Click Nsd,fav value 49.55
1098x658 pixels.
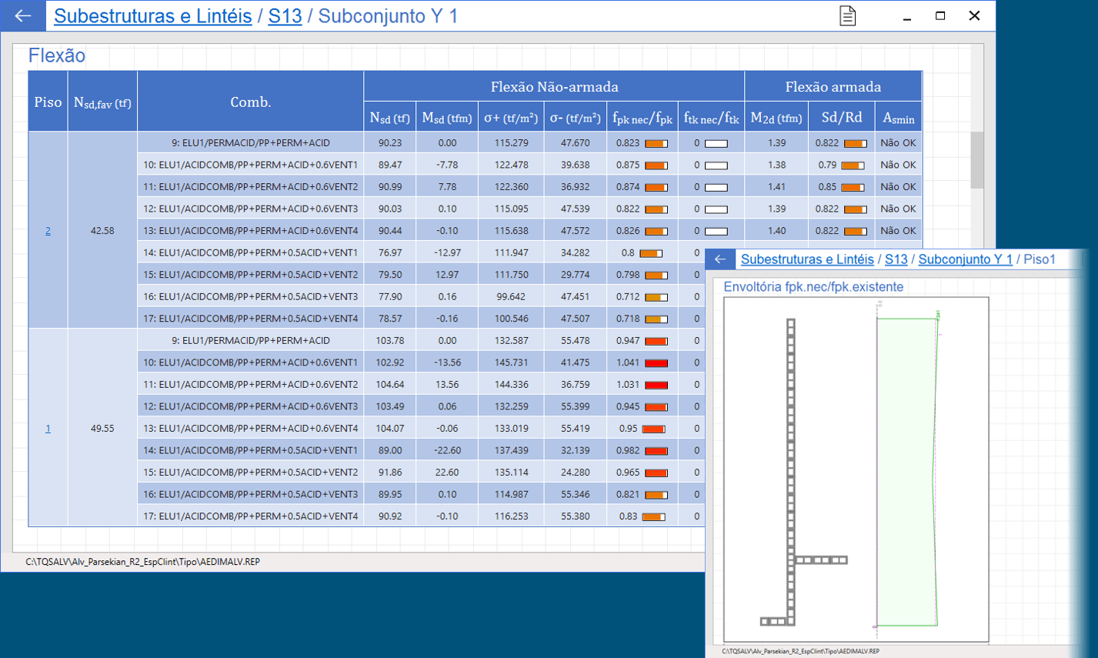(102, 428)
